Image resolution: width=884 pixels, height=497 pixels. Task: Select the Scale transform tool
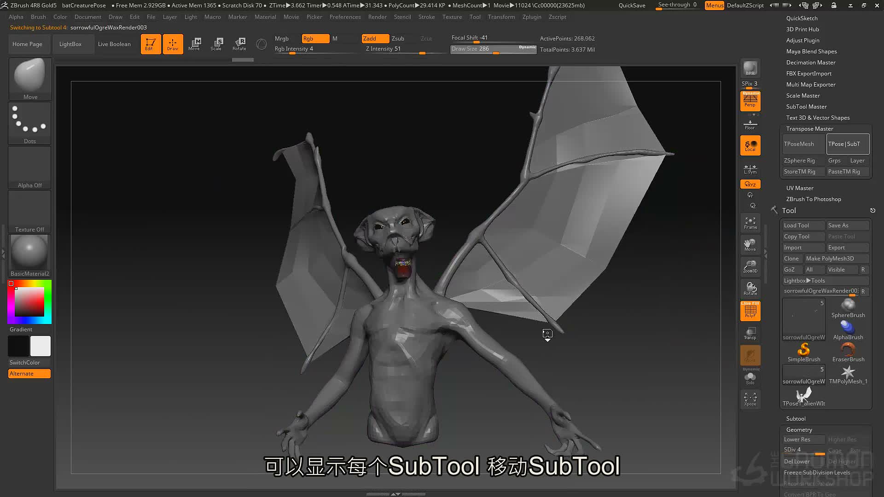(216, 44)
